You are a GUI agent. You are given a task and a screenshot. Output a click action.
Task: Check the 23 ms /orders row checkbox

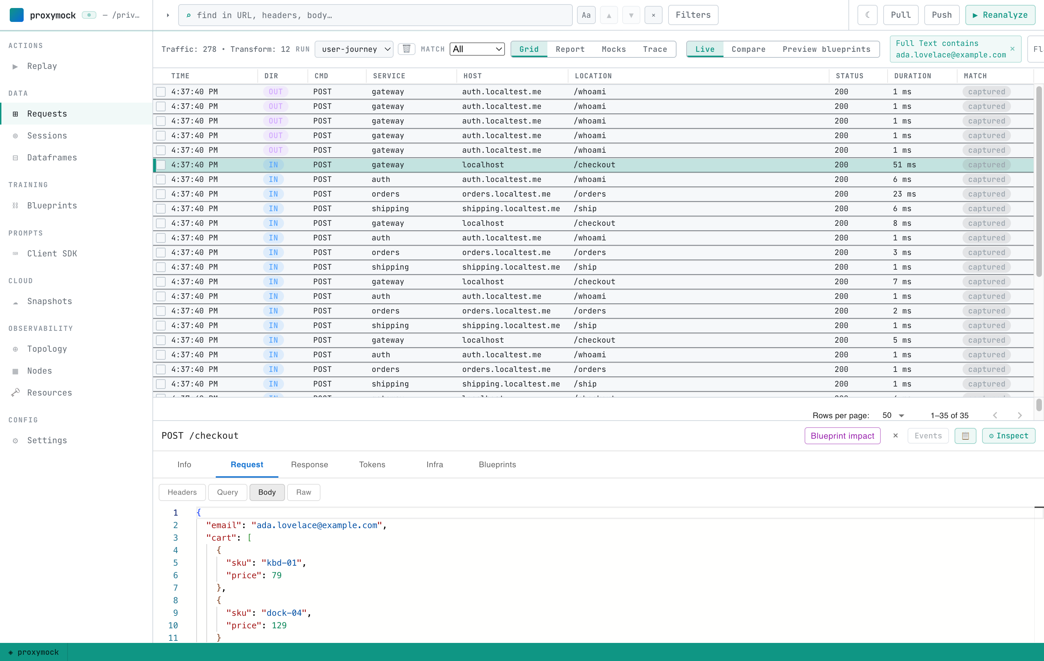[x=161, y=194]
